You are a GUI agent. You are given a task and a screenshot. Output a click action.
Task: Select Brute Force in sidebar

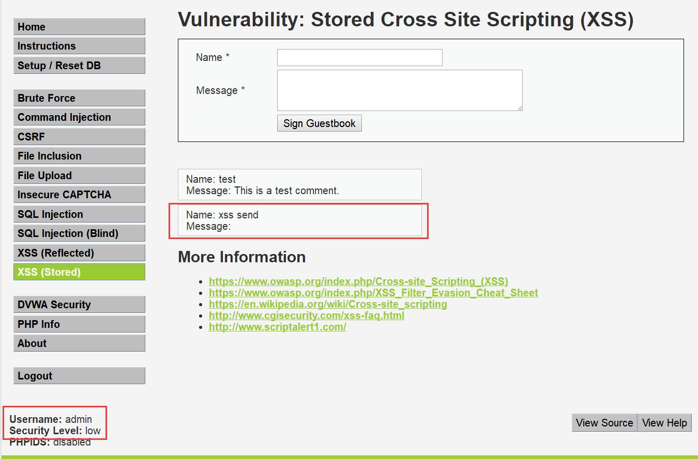click(x=79, y=98)
